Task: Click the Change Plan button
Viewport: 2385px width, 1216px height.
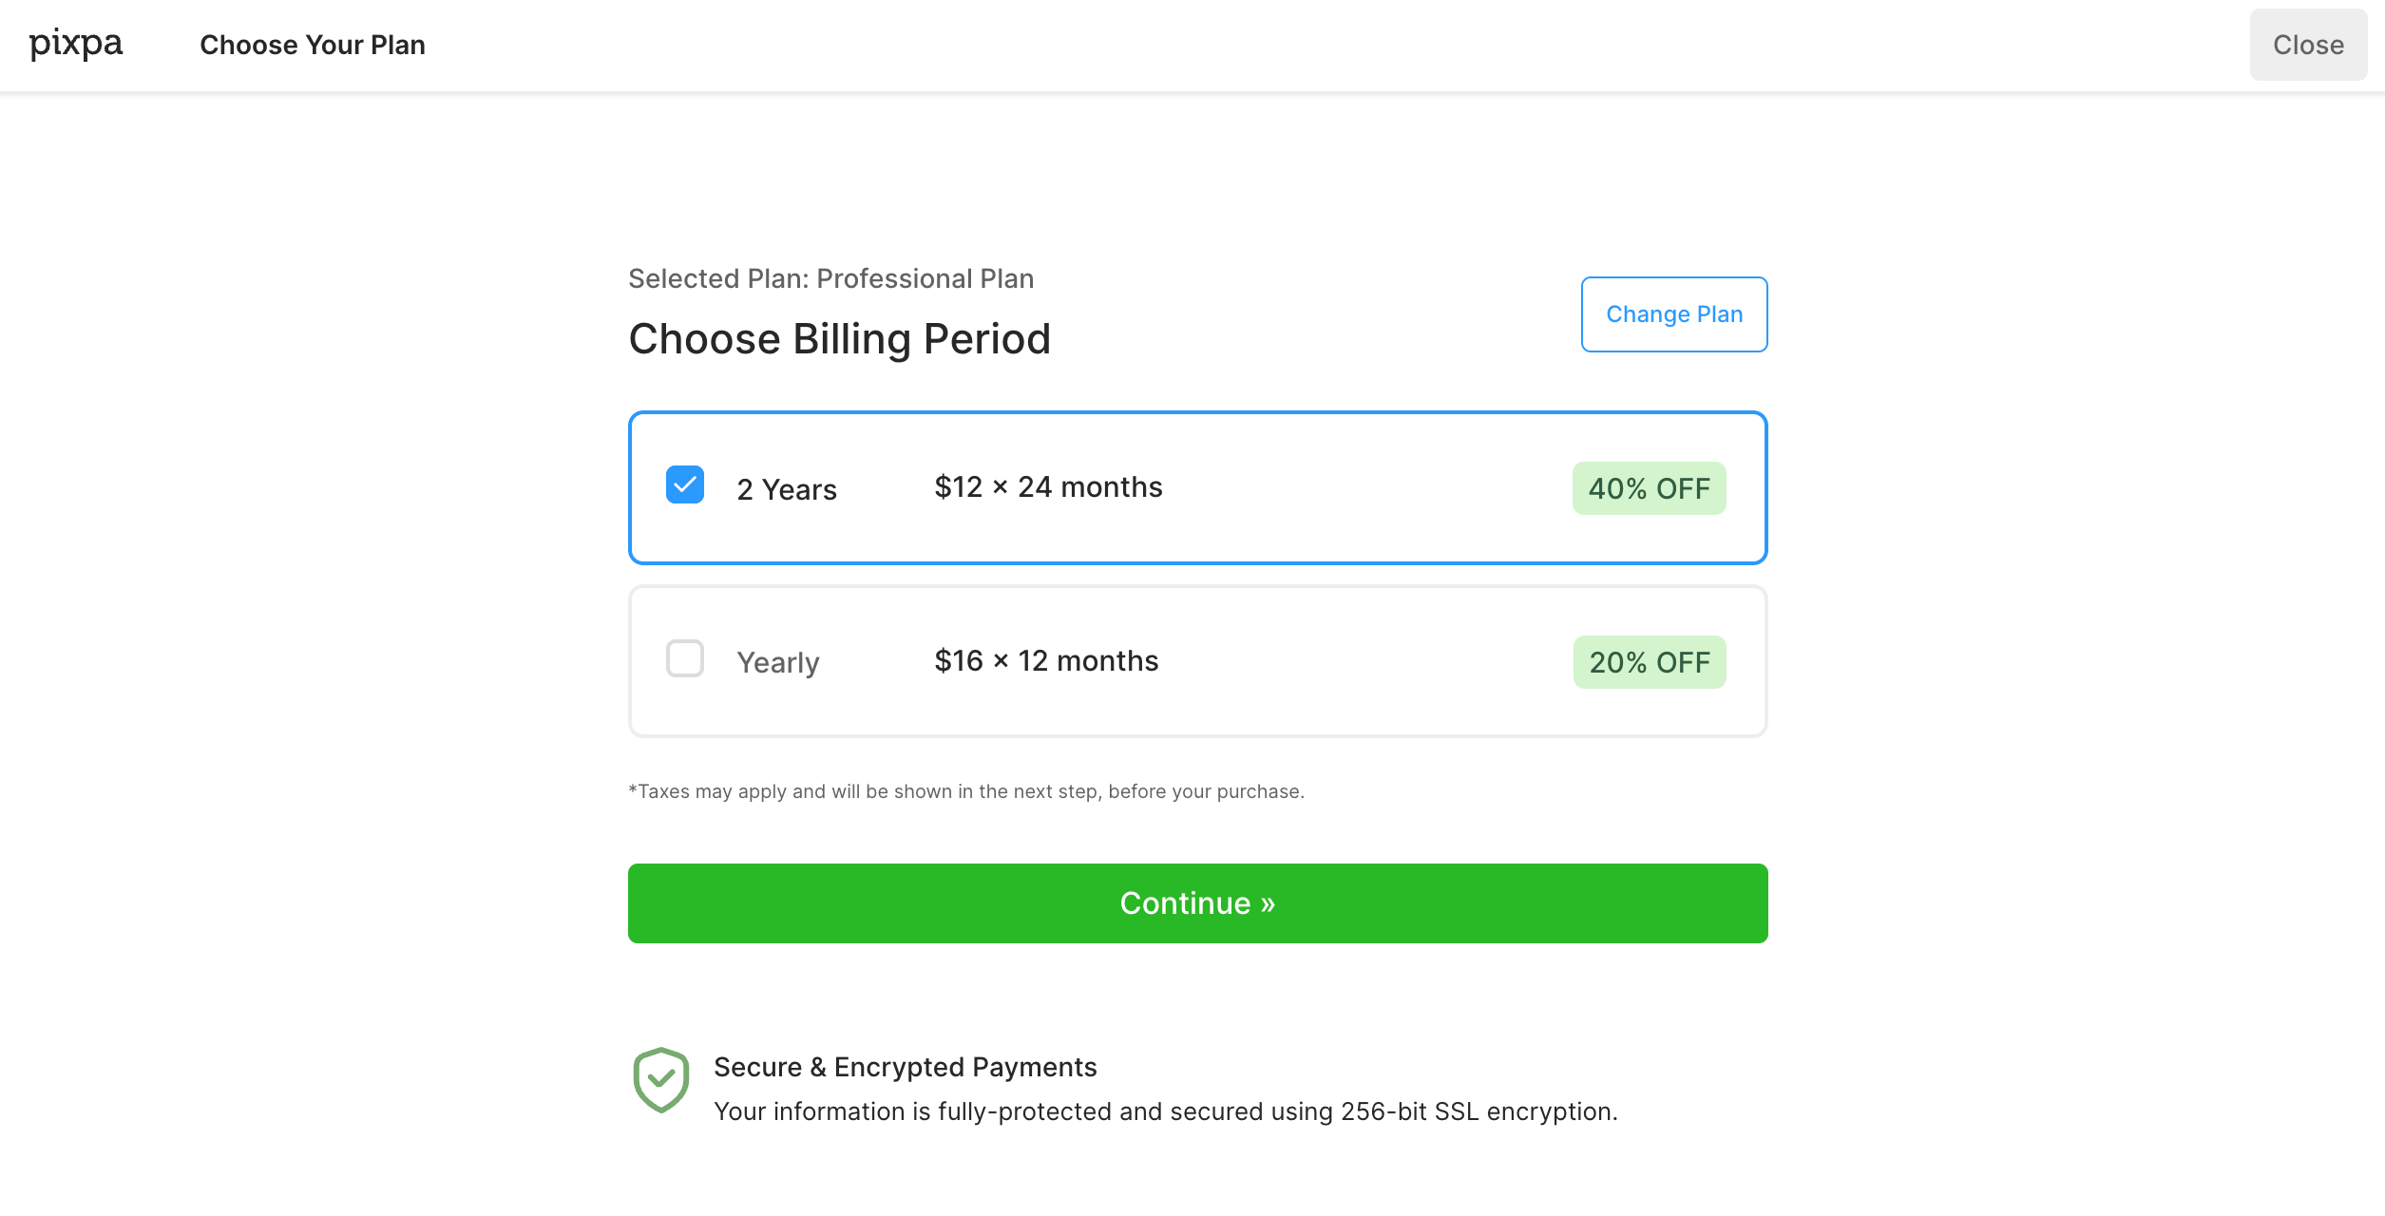Action: [1673, 314]
